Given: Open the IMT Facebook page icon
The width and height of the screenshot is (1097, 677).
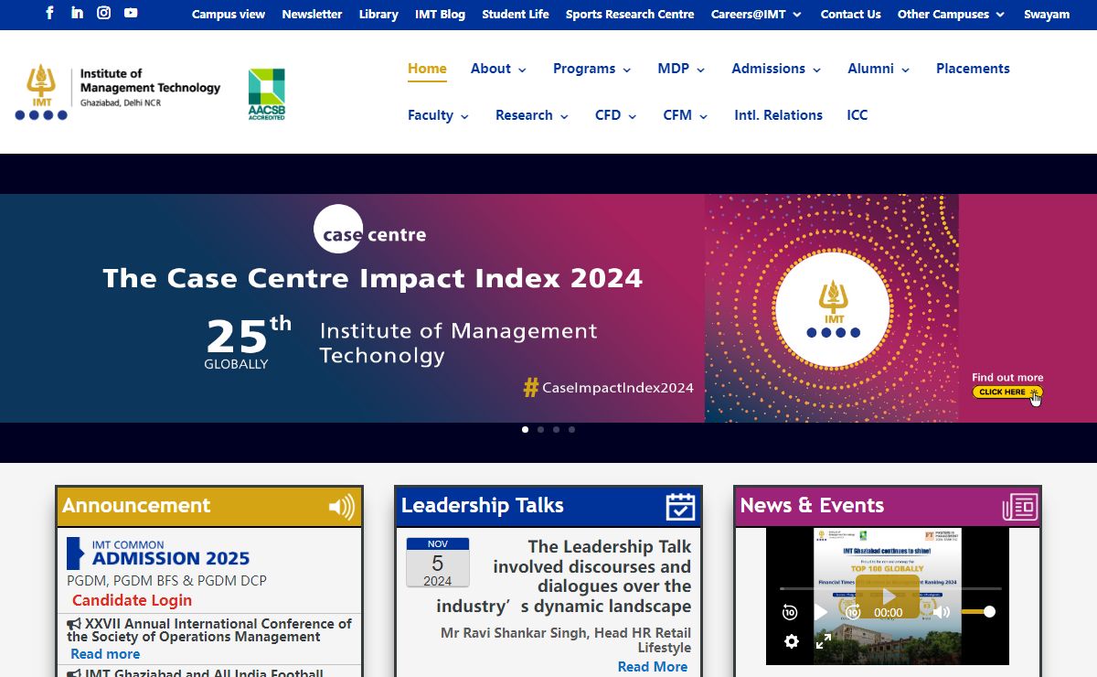Looking at the screenshot, I should click(49, 13).
